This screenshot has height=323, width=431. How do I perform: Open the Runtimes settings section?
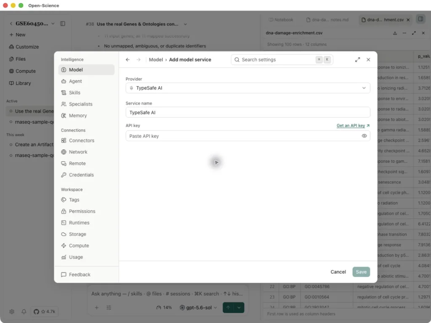pyautogui.click(x=86, y=223)
